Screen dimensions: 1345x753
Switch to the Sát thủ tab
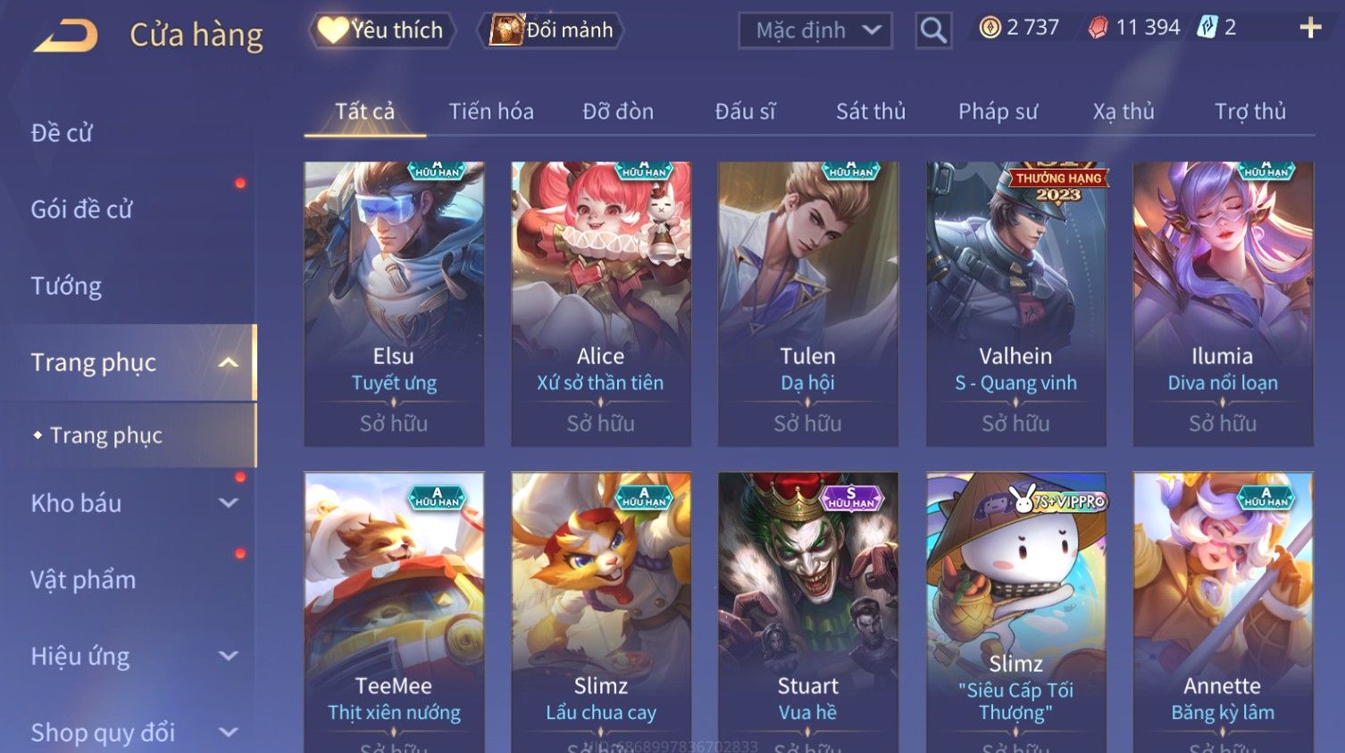(x=871, y=112)
